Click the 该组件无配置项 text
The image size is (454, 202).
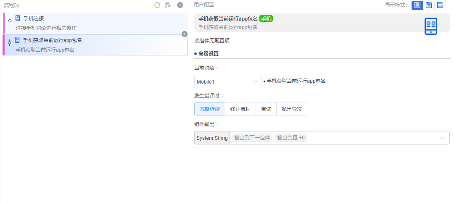tap(212, 41)
